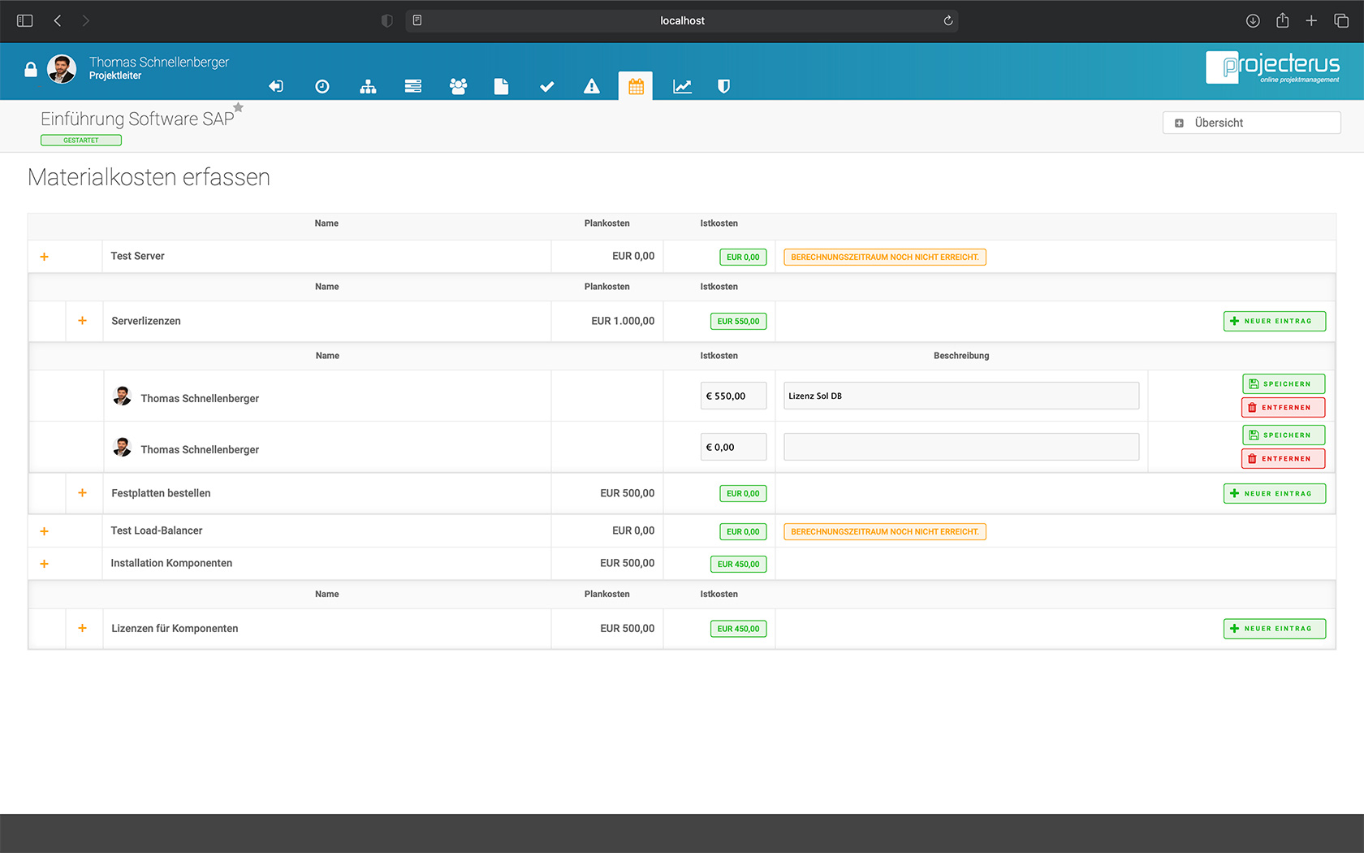The width and height of the screenshot is (1364, 853).
Task: Open the documents page icon
Action: tap(501, 86)
